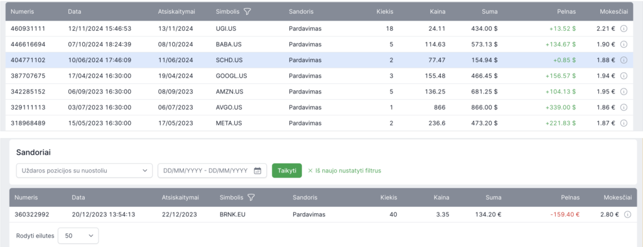The width and height of the screenshot is (643, 247).
Task: Show fee info for GOOGL.US row
Action: click(624, 76)
